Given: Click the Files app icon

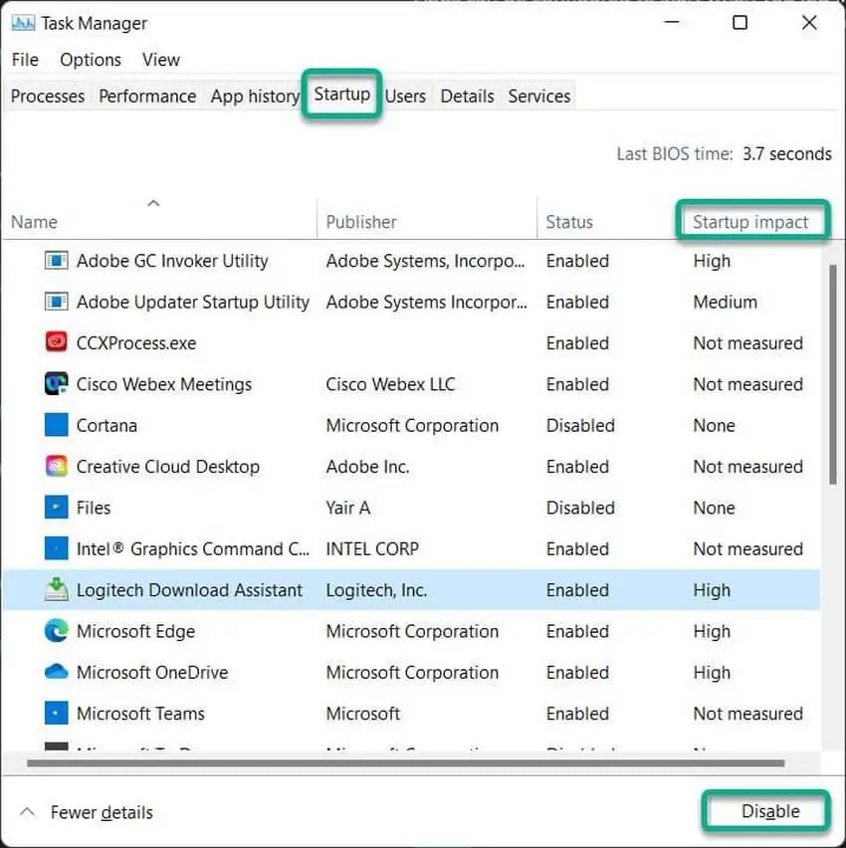Looking at the screenshot, I should (57, 508).
